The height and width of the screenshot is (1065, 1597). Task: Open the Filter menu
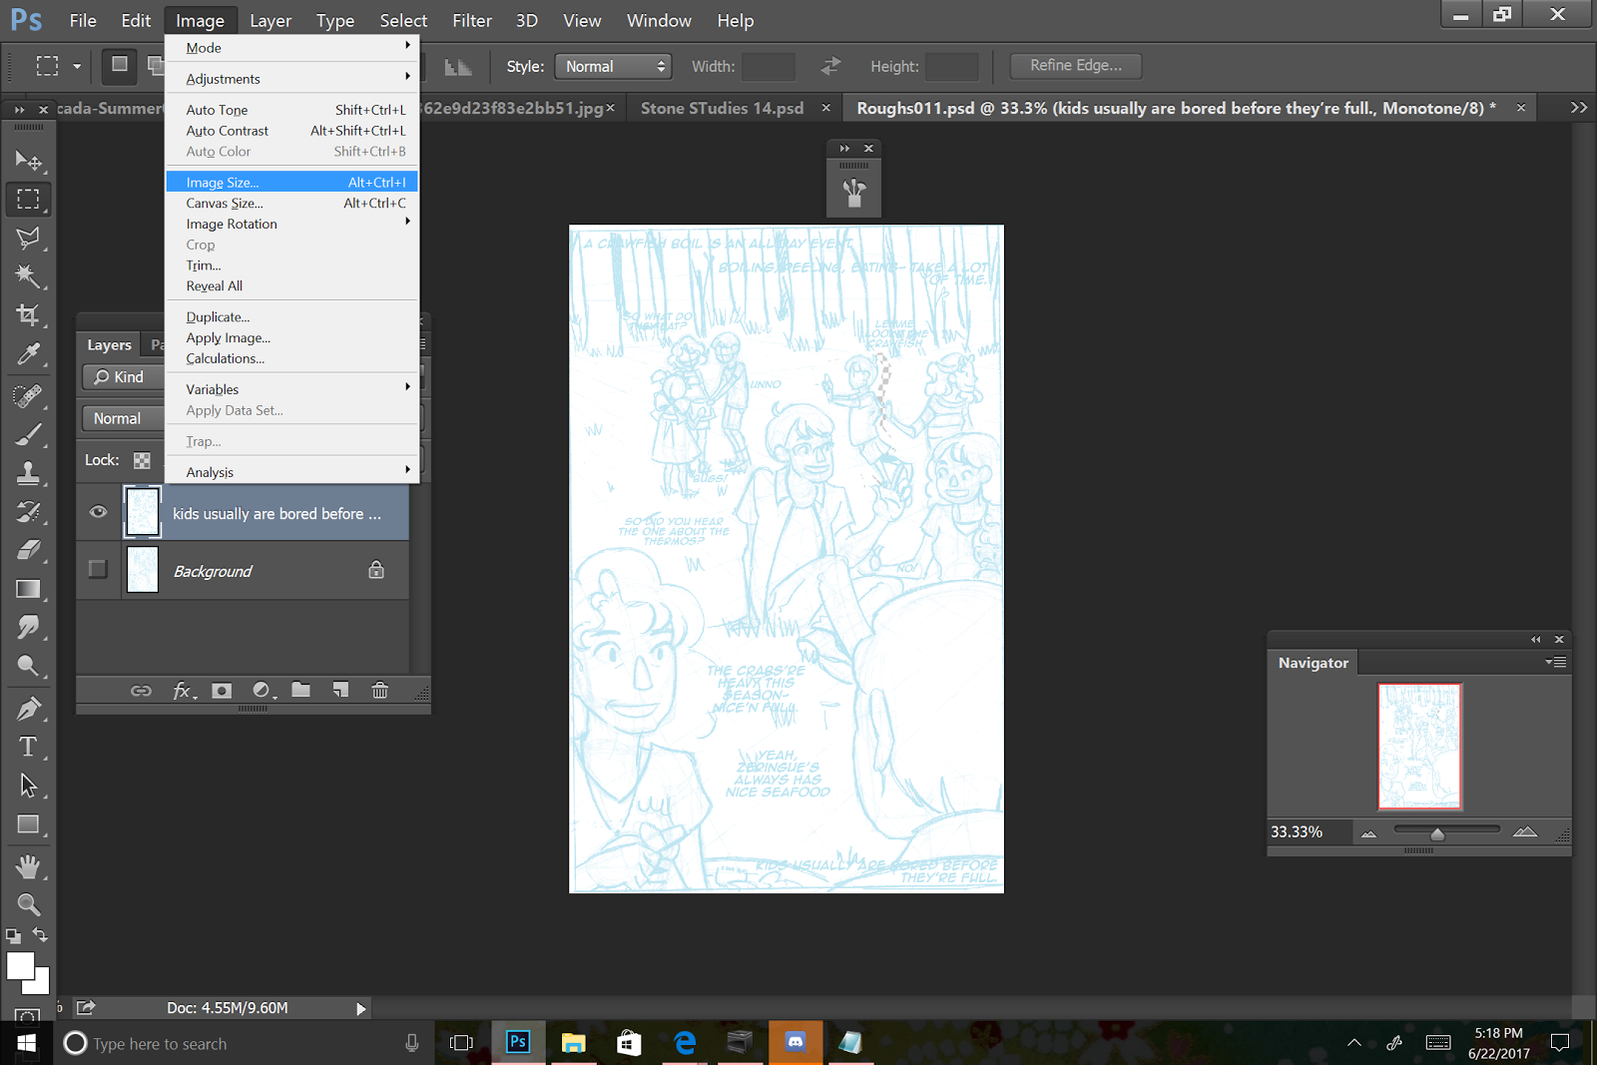click(472, 20)
